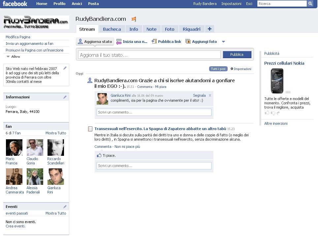Click the Inizia una nota icon
This screenshot has width=318, height=237.
click(x=119, y=42)
